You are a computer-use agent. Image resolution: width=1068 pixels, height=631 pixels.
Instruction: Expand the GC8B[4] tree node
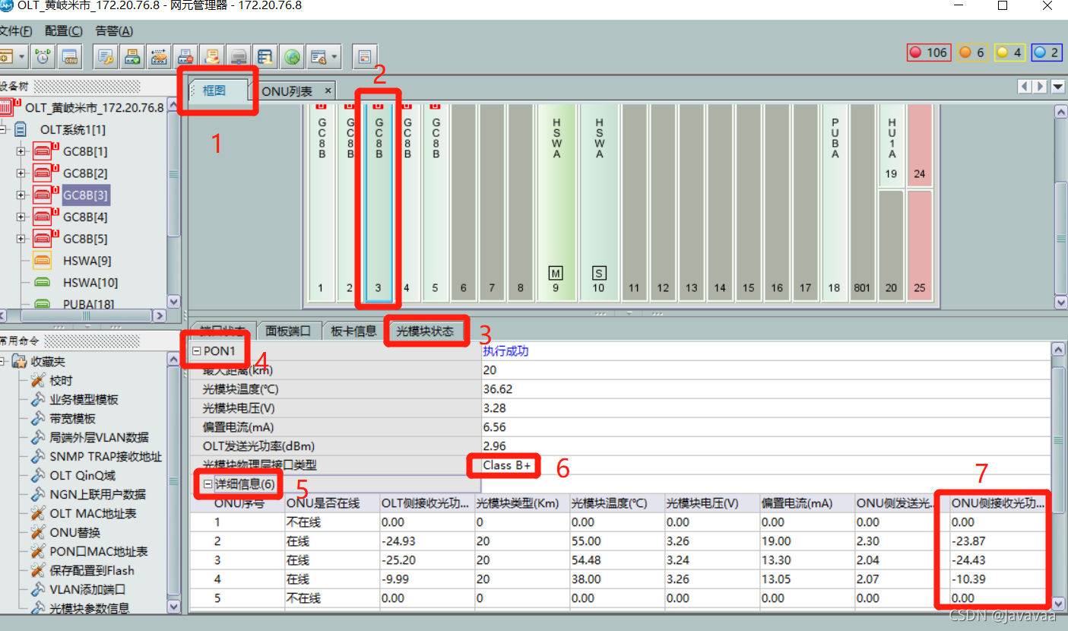click(21, 217)
